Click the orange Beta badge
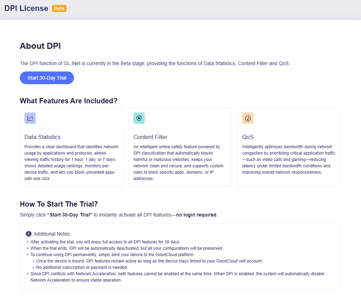 (x=59, y=8)
